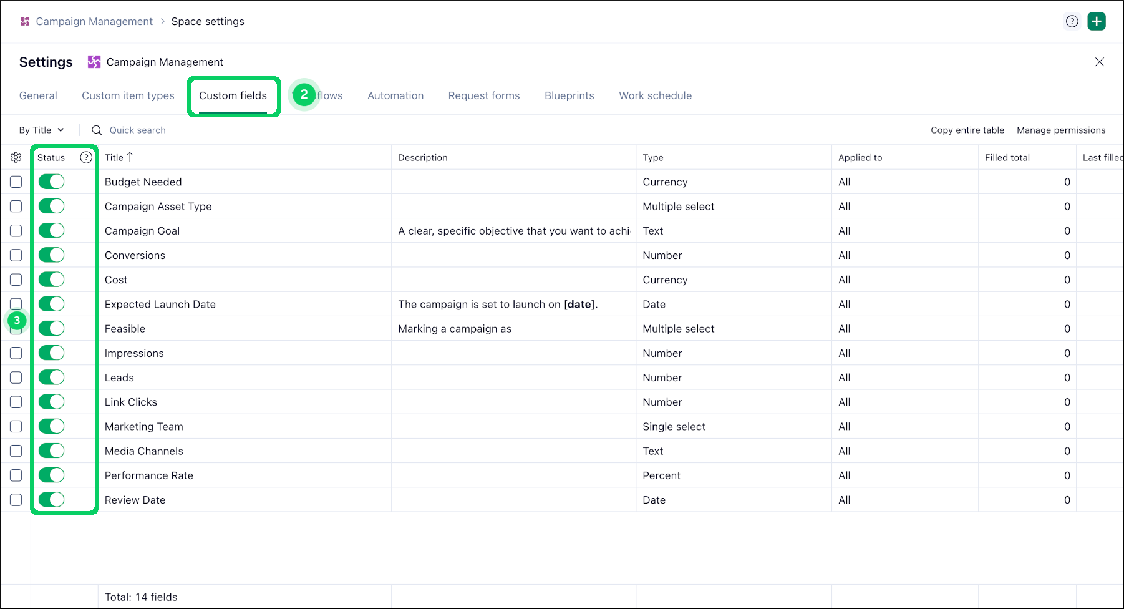This screenshot has height=609, width=1124.
Task: Turn off the Leads field toggle
Action: pos(51,378)
